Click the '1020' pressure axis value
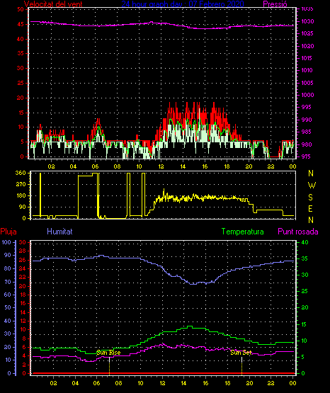 [x=307, y=46]
